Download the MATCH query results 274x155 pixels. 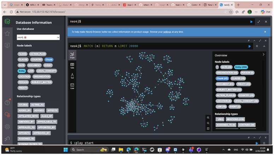[264, 46]
